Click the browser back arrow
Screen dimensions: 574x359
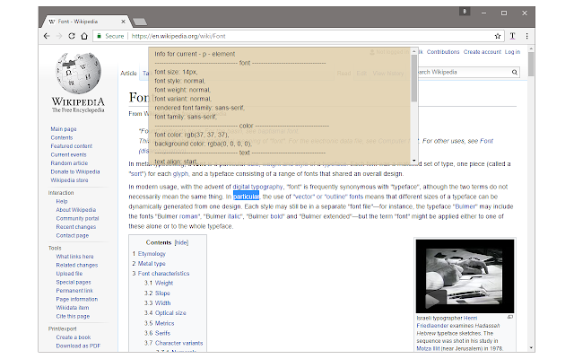coord(47,36)
